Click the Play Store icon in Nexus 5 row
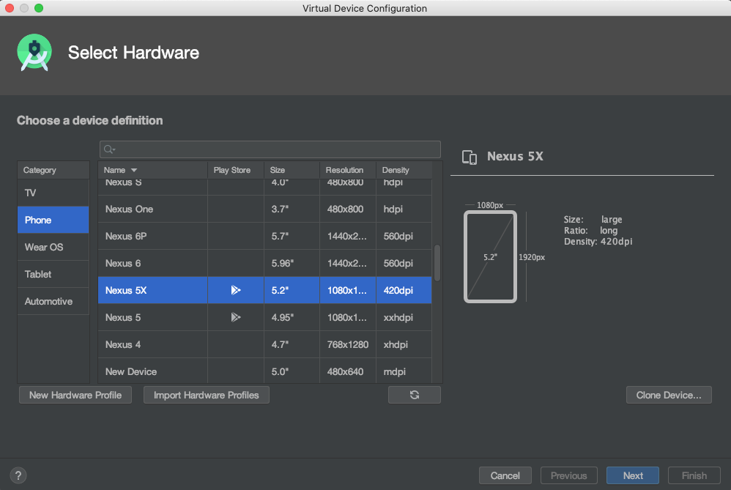This screenshot has width=731, height=490. tap(236, 317)
